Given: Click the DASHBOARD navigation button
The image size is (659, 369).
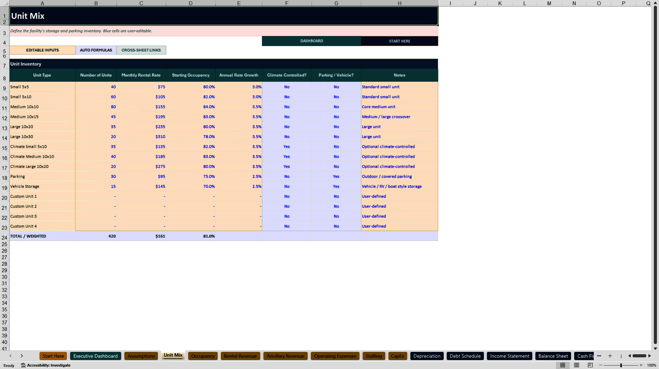Looking at the screenshot, I should pos(311,41).
